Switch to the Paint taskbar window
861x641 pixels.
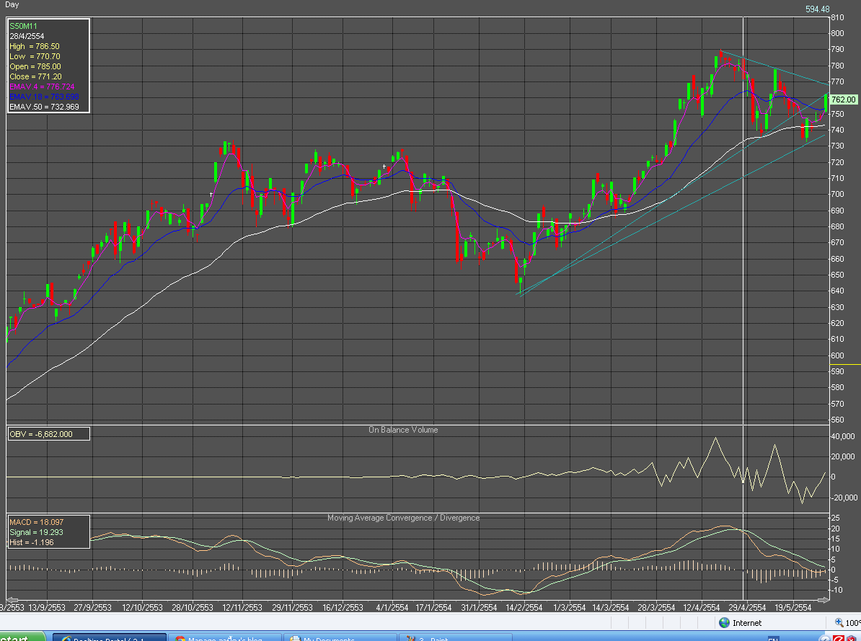(456, 637)
